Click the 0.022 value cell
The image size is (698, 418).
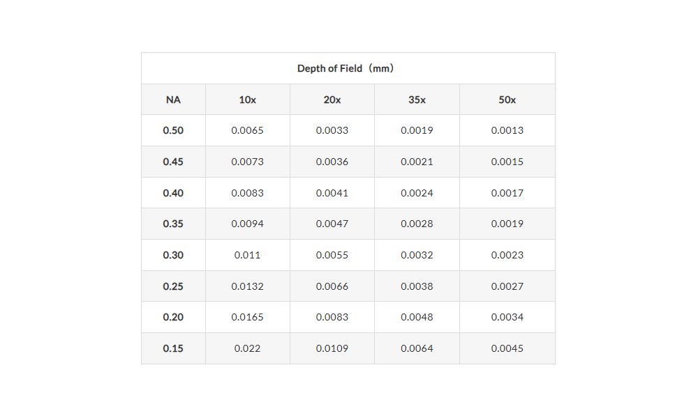click(x=248, y=348)
